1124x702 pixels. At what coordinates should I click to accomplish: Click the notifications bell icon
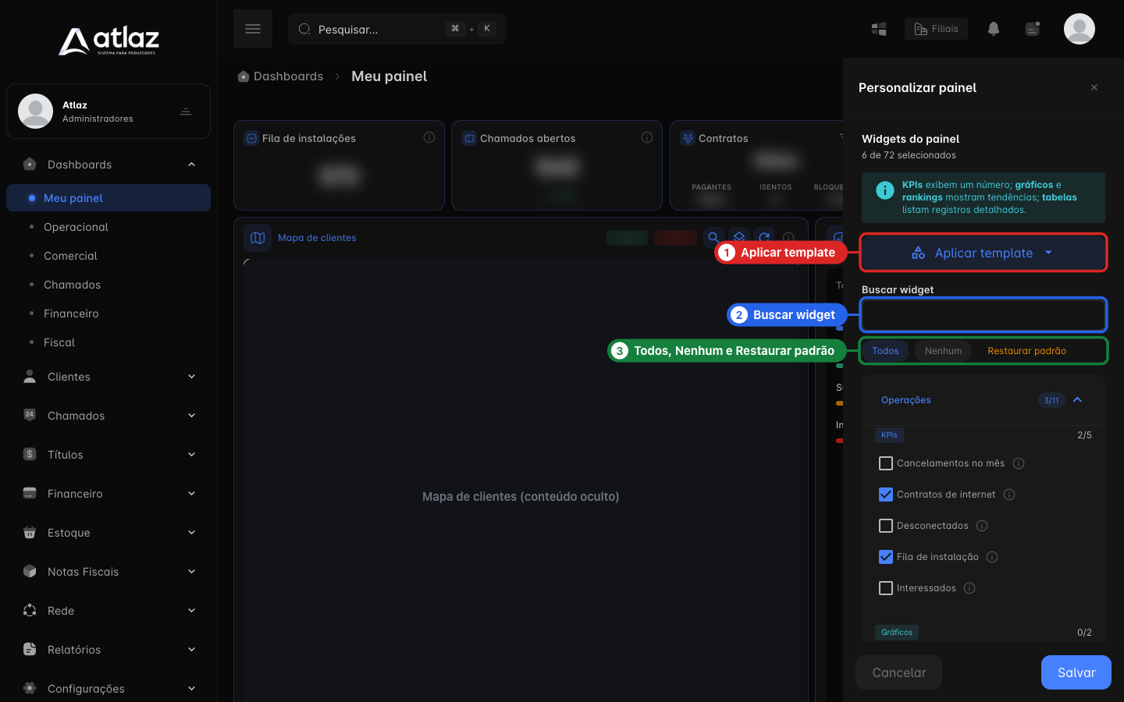994,29
